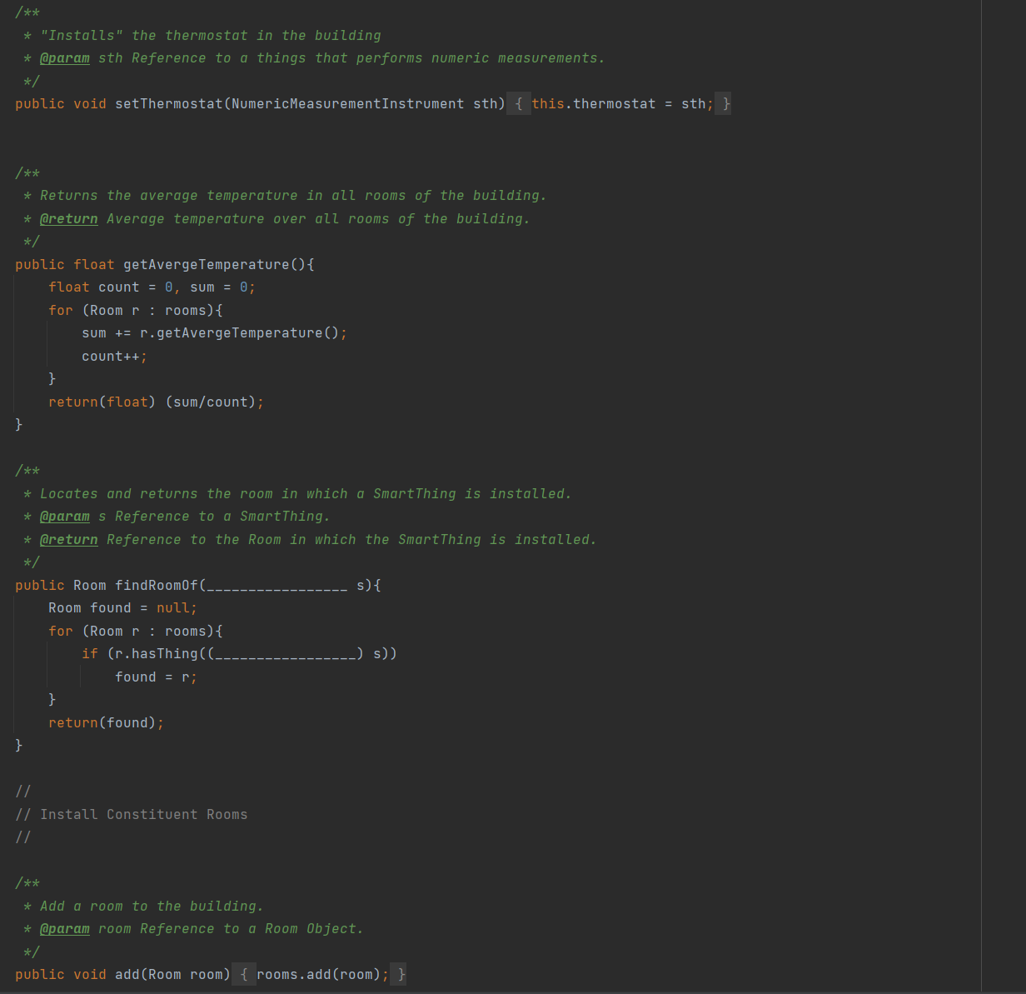Click the @param tag before 'room Reference'

coord(65,929)
